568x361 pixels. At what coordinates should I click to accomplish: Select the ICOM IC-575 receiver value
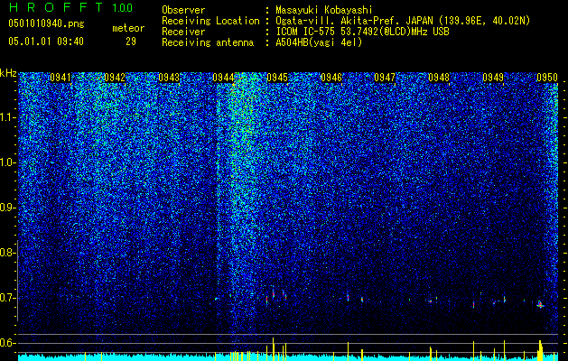point(362,32)
